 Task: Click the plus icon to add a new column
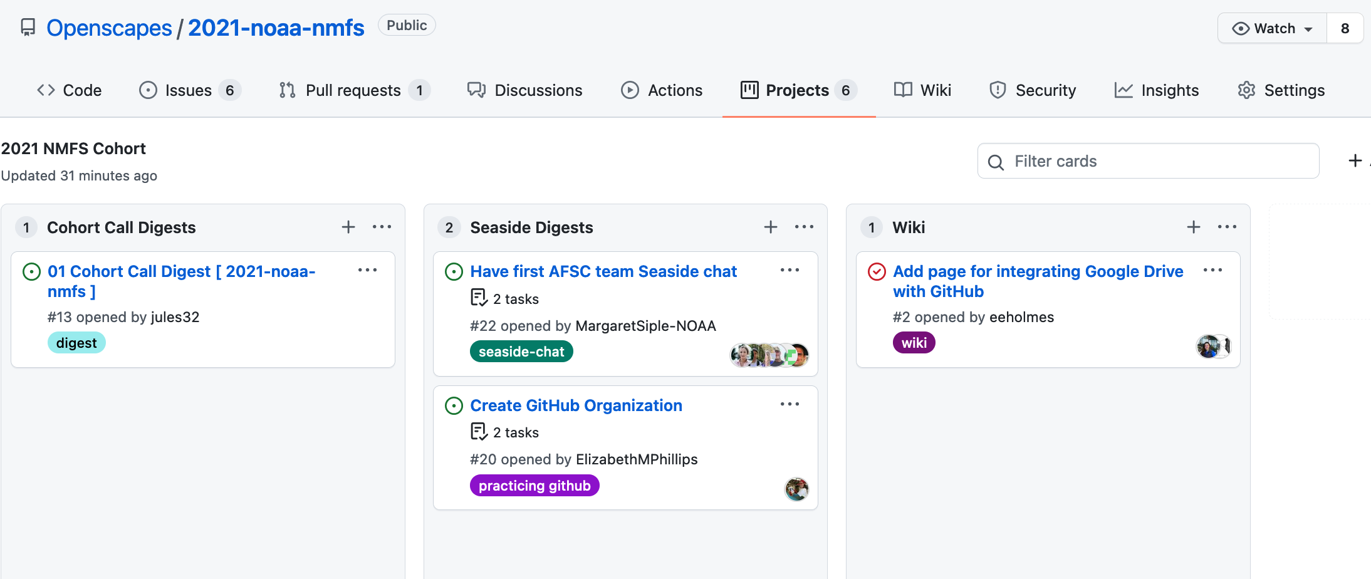(1355, 161)
